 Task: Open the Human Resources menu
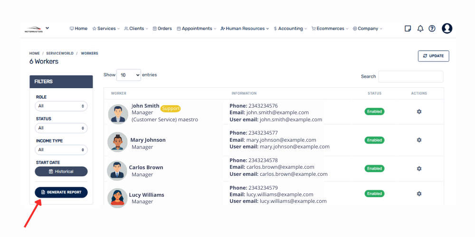tap(245, 28)
